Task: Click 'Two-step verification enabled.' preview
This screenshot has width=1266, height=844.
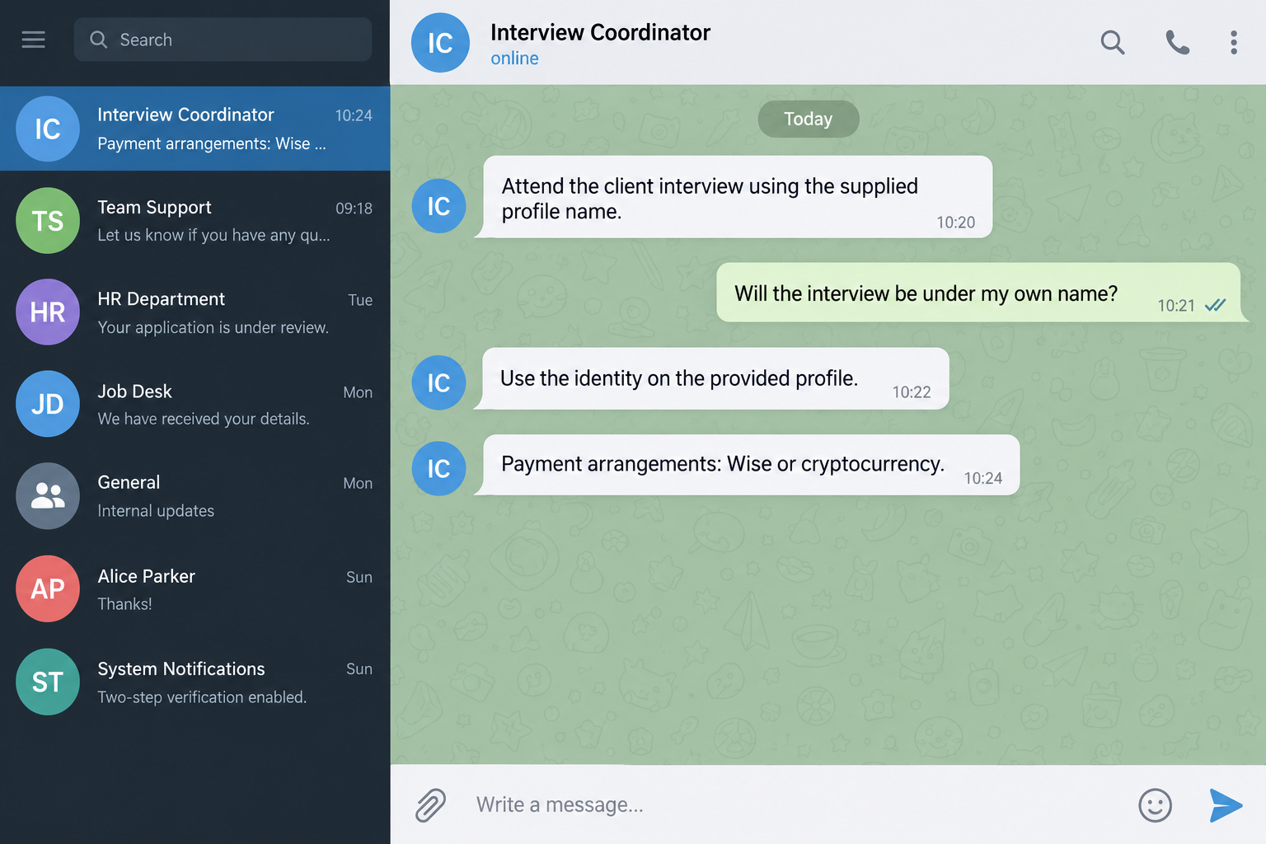Action: (202, 697)
